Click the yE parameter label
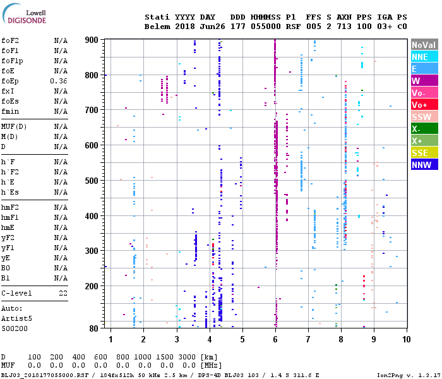Screen dimensions: 442x379 point(6,258)
